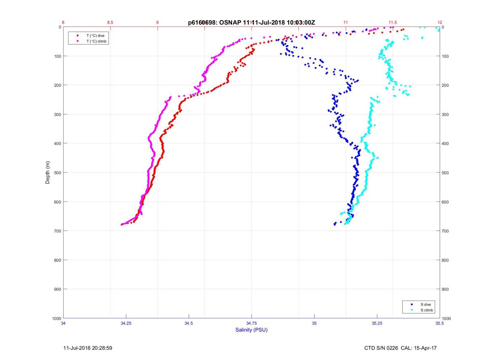Click right depth axis tick '800'

[446, 260]
